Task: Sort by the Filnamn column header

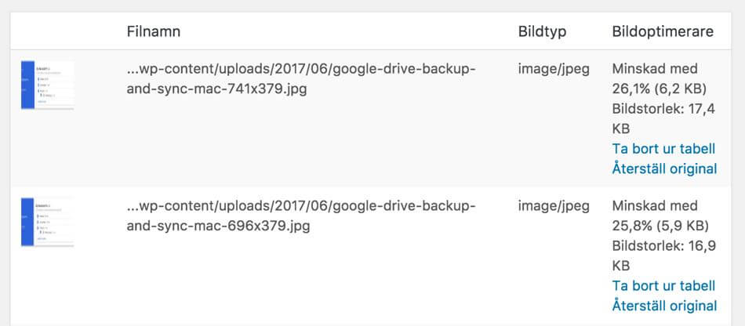Action: 154,32
